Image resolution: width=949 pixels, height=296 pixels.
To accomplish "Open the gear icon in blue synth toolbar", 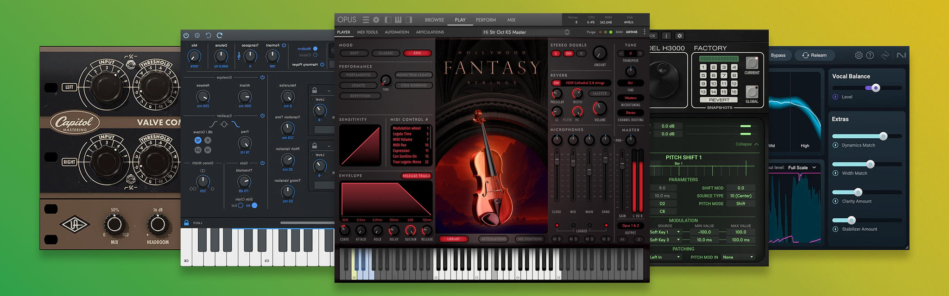I will [x=197, y=35].
